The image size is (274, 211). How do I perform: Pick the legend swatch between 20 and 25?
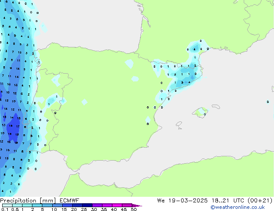[x=77, y=205]
